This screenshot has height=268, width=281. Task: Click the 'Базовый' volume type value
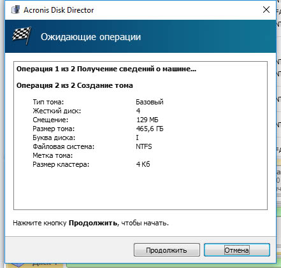[150, 102]
